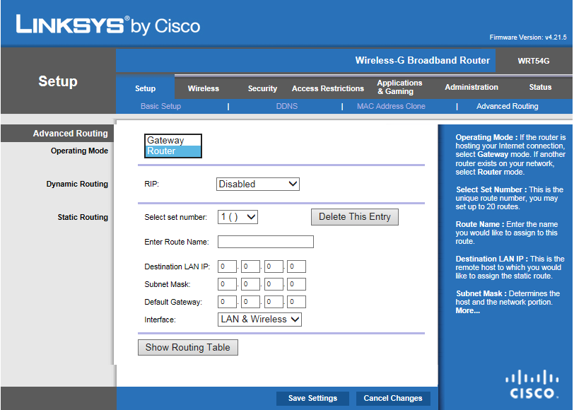This screenshot has width=574, height=410.
Task: Click the first Default Gateway octet field
Action: (227, 302)
